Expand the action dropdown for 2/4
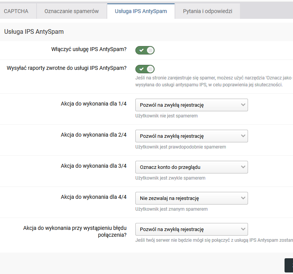Image resolution: width=293 pixels, height=274 pixels. coord(191,136)
